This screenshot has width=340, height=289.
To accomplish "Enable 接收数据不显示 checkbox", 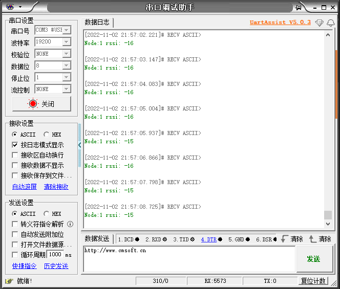I will [x=15, y=166].
